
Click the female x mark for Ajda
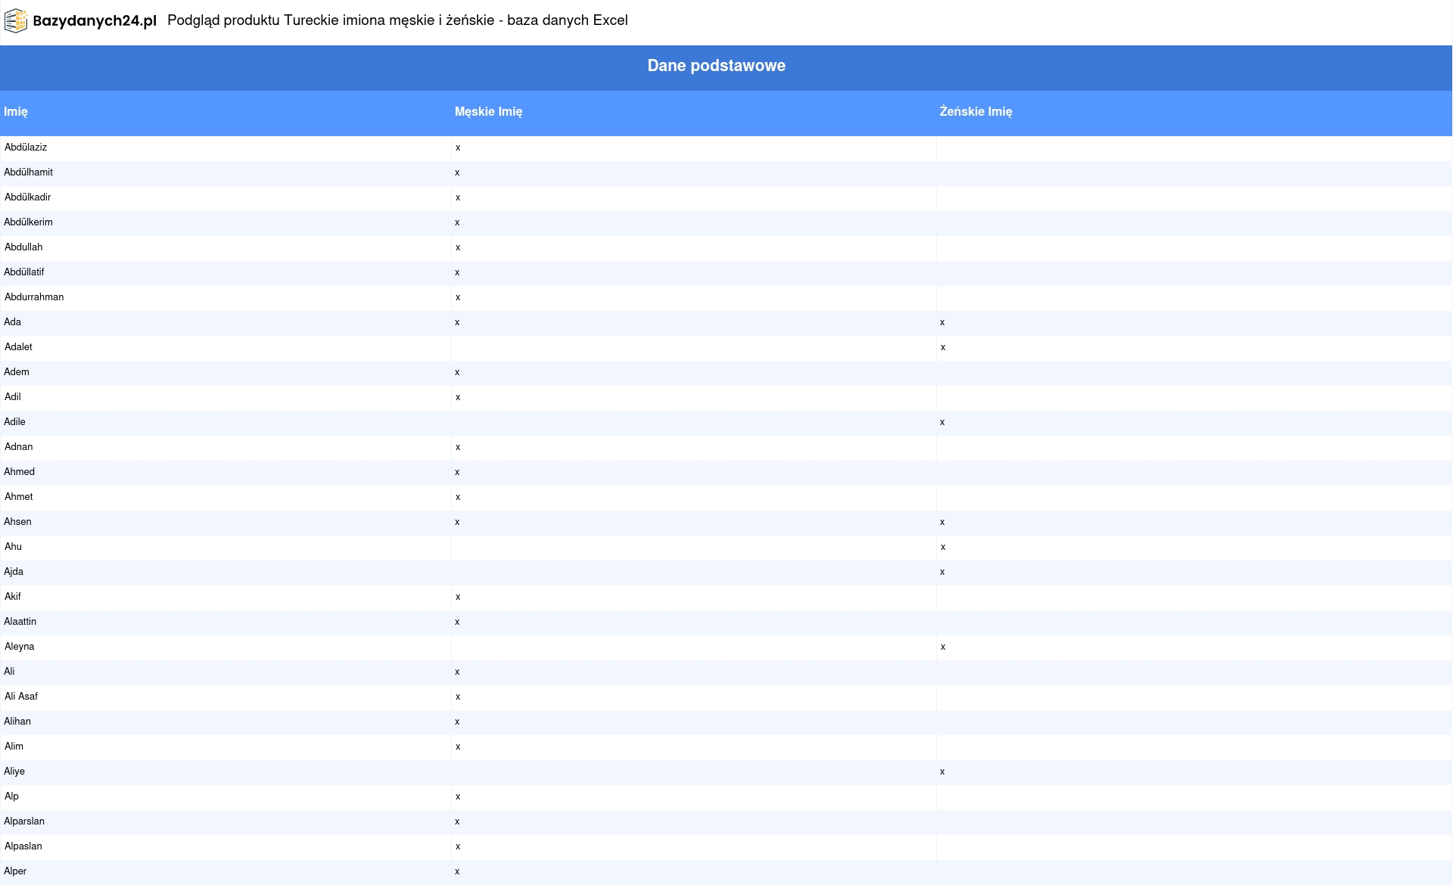942,572
